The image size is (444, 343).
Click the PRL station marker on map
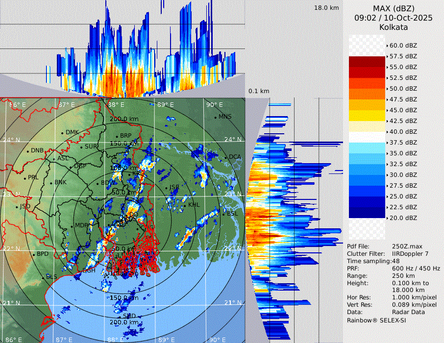25,178
